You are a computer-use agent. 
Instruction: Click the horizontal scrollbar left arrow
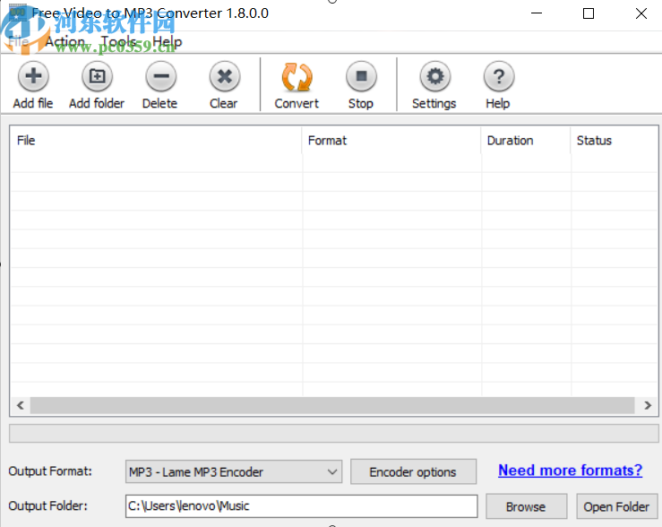point(21,405)
